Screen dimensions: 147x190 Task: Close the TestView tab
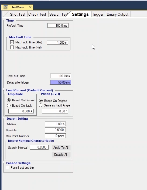point(30,7)
